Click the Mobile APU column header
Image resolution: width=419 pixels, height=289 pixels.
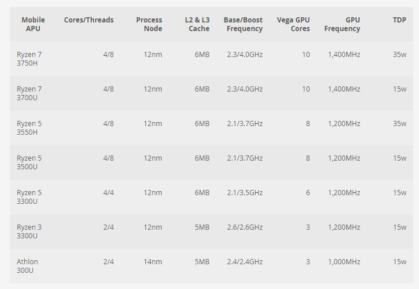(x=33, y=24)
